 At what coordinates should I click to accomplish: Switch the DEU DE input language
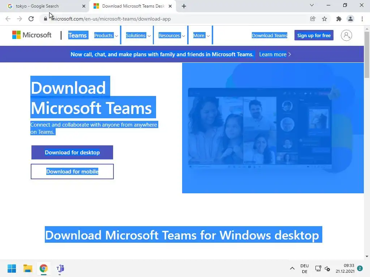pos(304,268)
